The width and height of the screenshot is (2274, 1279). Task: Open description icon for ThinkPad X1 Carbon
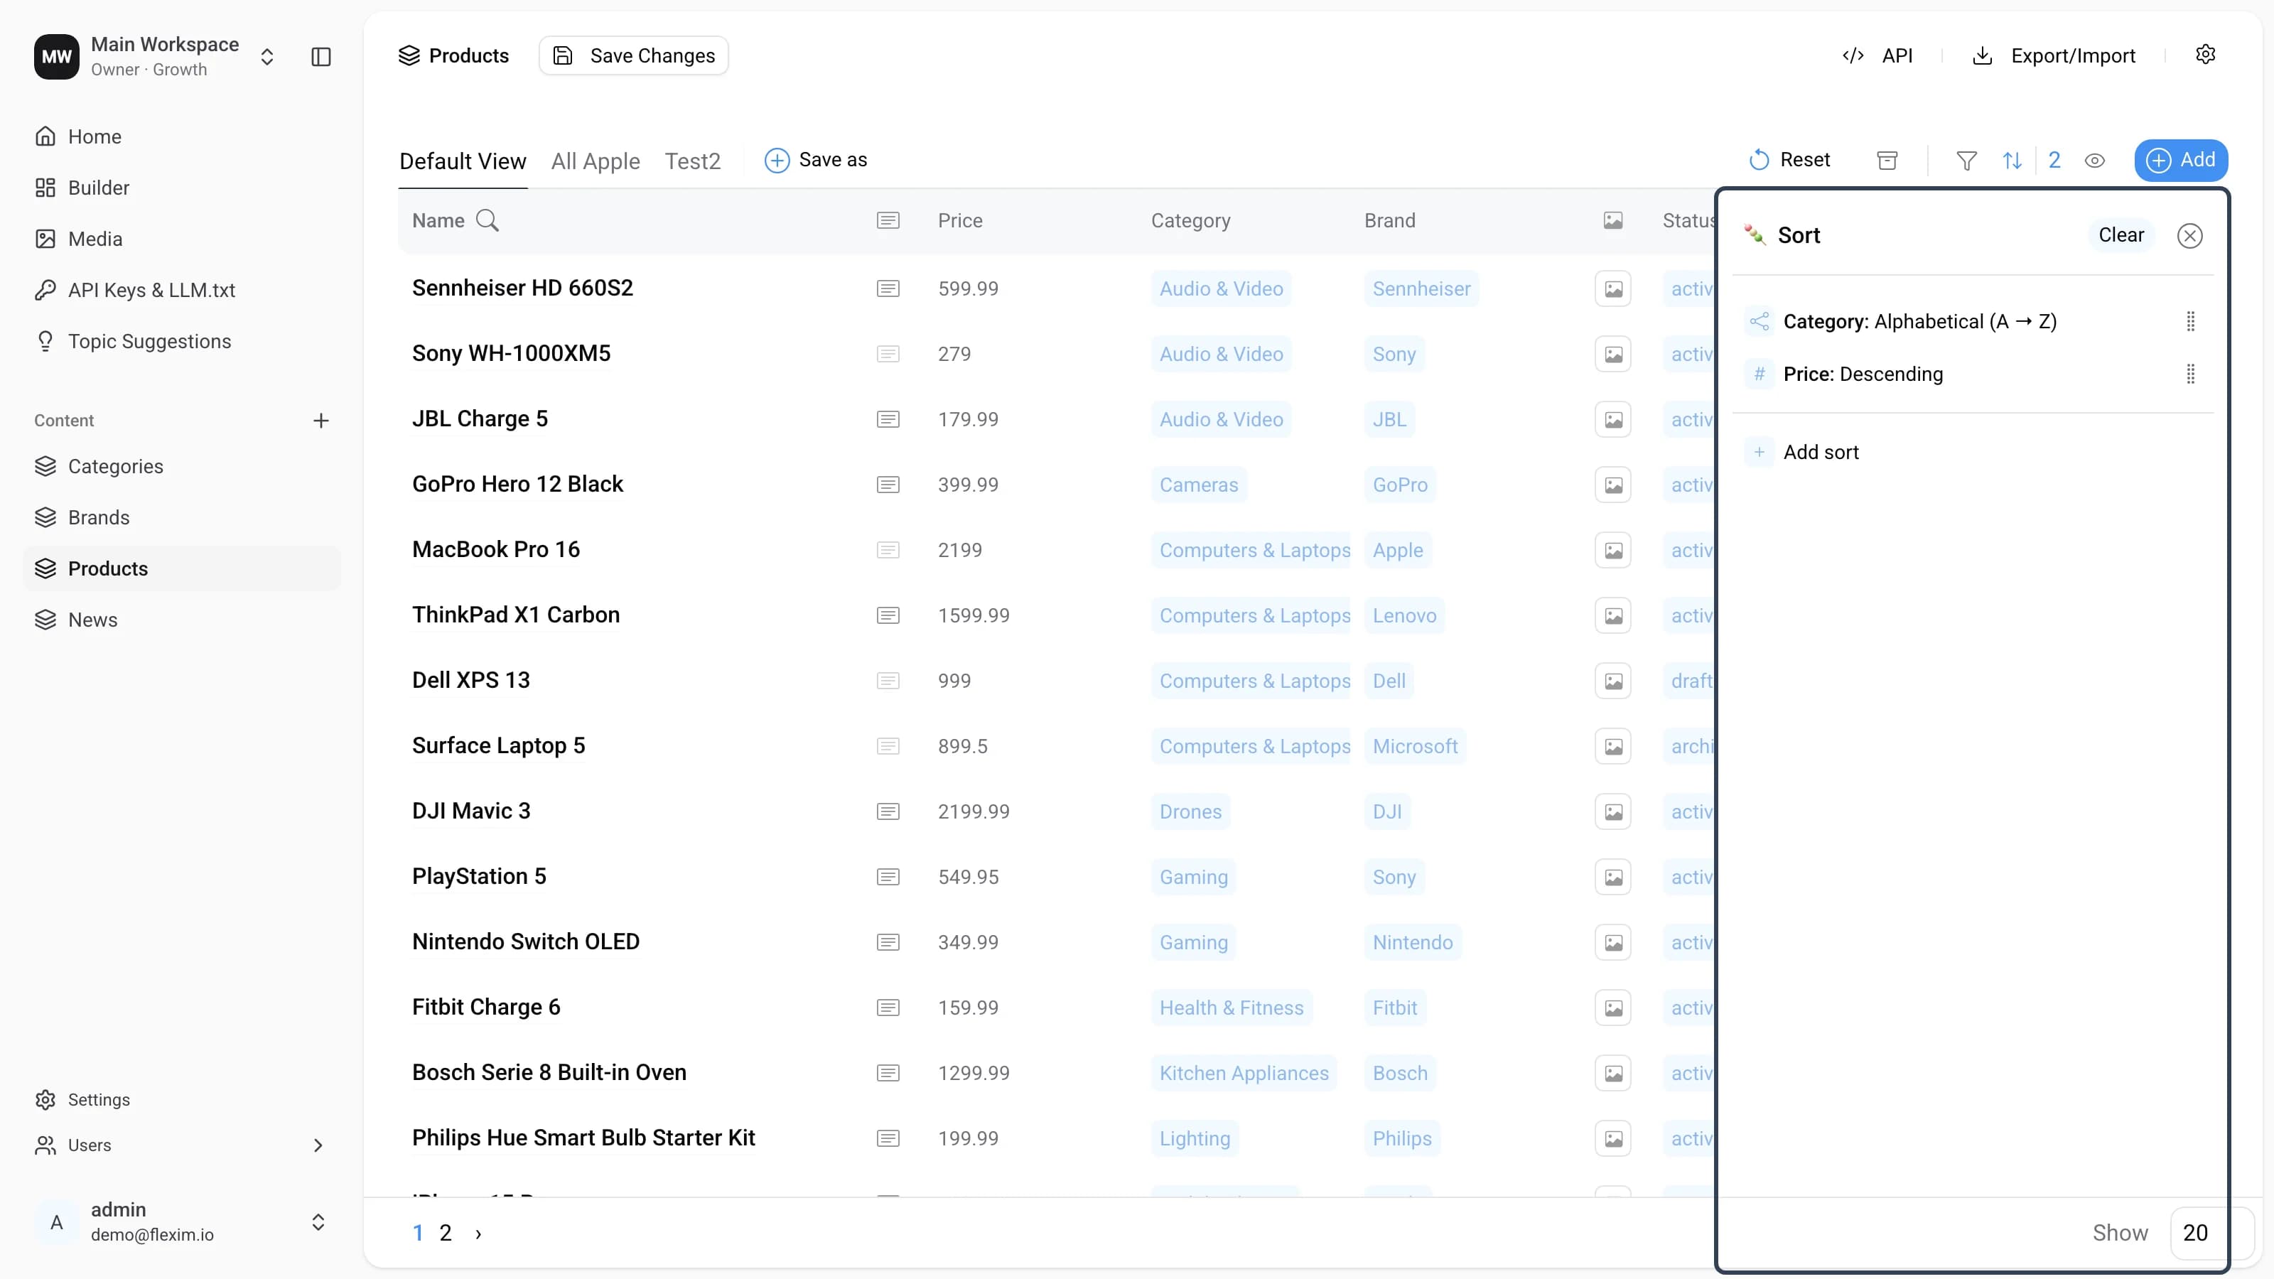[x=888, y=615]
